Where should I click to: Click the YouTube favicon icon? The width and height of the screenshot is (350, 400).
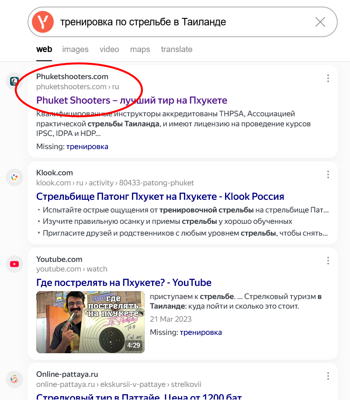(x=14, y=264)
